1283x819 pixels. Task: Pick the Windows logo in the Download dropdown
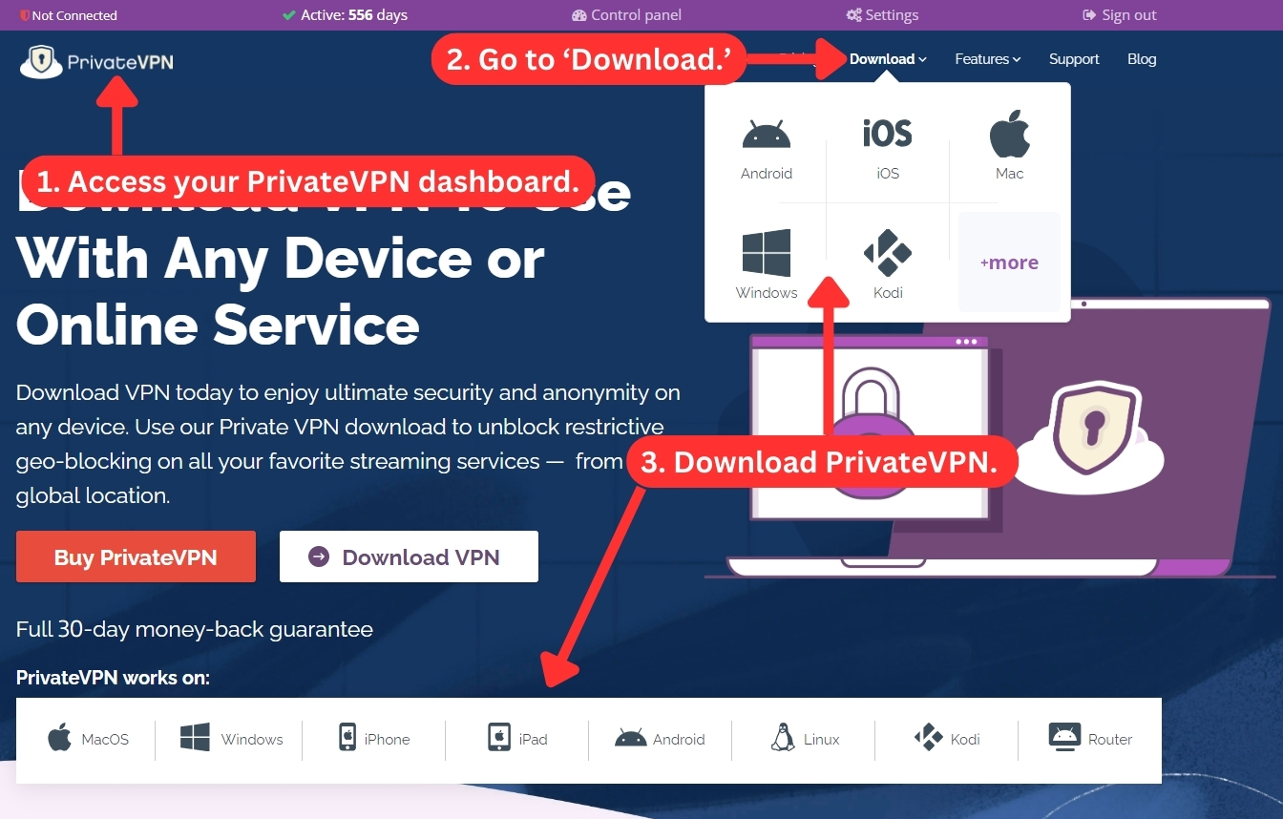(767, 253)
